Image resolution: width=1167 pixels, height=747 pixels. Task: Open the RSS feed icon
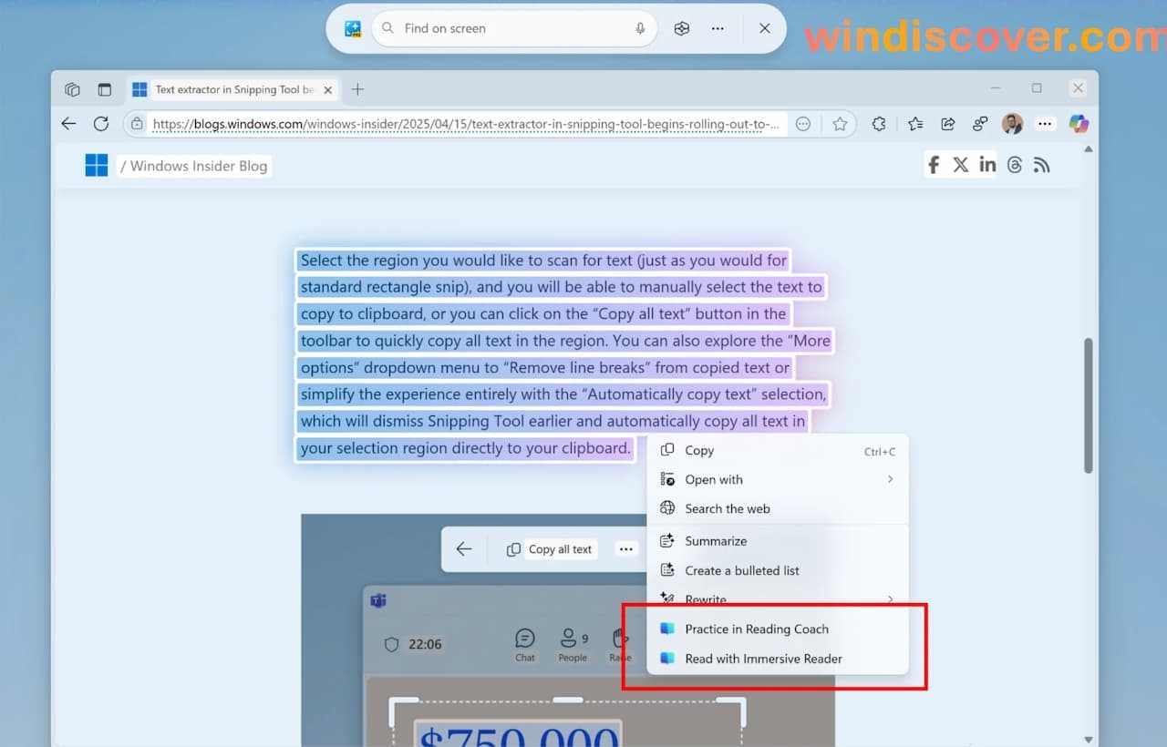click(x=1042, y=165)
